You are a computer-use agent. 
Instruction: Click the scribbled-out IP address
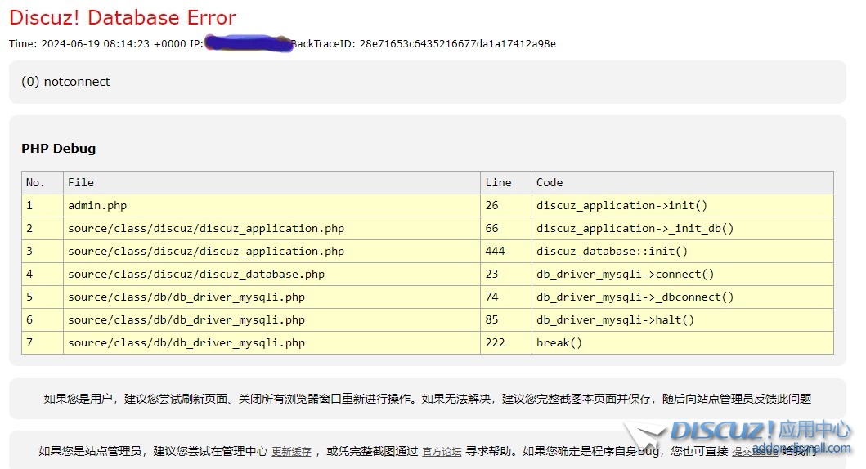pos(249,43)
